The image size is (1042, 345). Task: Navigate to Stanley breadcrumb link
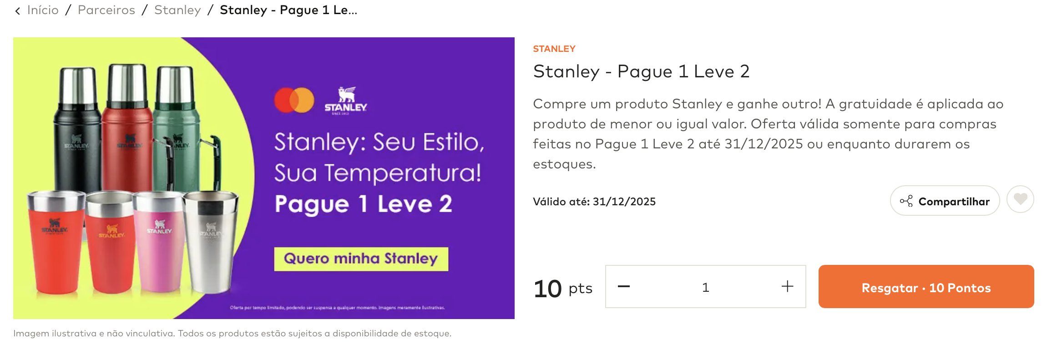click(x=177, y=10)
